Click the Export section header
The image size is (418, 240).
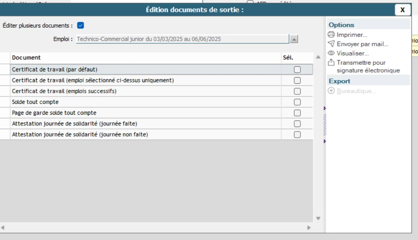click(369, 81)
